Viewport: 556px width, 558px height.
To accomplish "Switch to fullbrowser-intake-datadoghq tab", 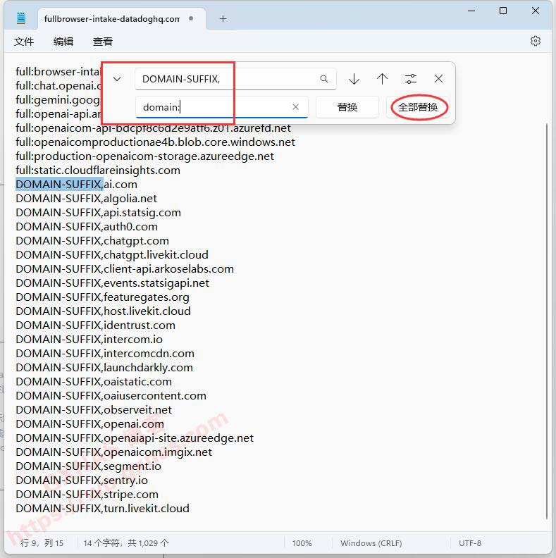I will 111,18.
